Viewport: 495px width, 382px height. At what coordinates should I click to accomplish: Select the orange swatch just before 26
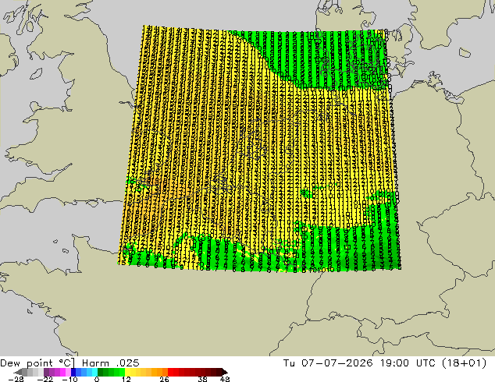165,372
